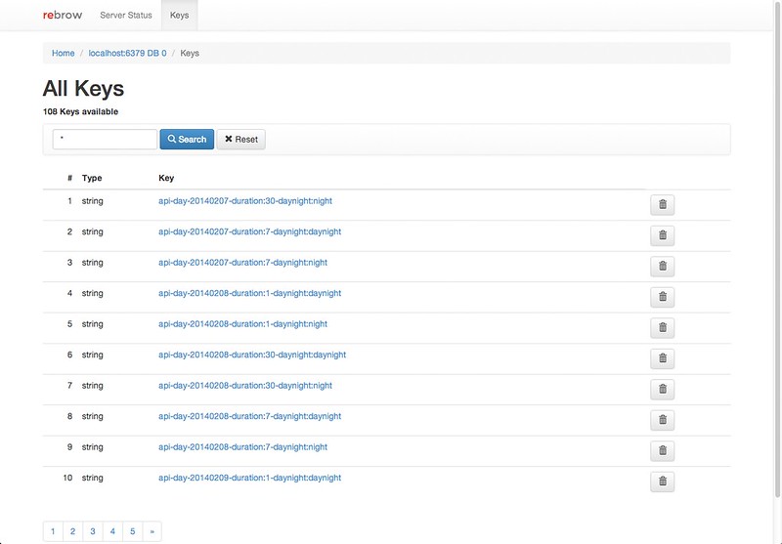
Task: Delete key row 4 with trash icon
Action: pos(663,297)
